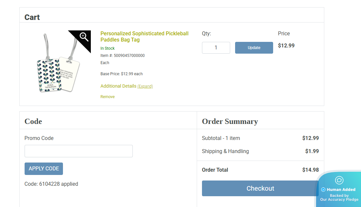Proceed with the Checkout button
Screen dimensions: 361x207
(260, 188)
